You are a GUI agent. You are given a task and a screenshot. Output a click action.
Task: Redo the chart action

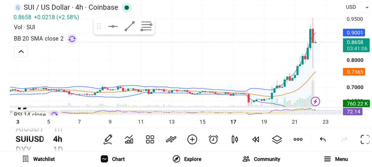[344, 139]
